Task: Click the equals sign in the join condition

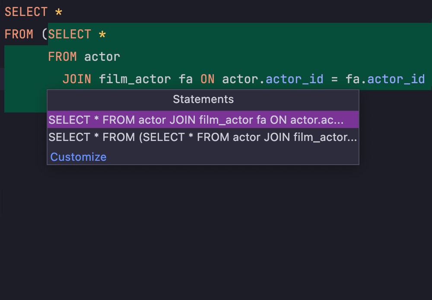Action: click(x=334, y=79)
